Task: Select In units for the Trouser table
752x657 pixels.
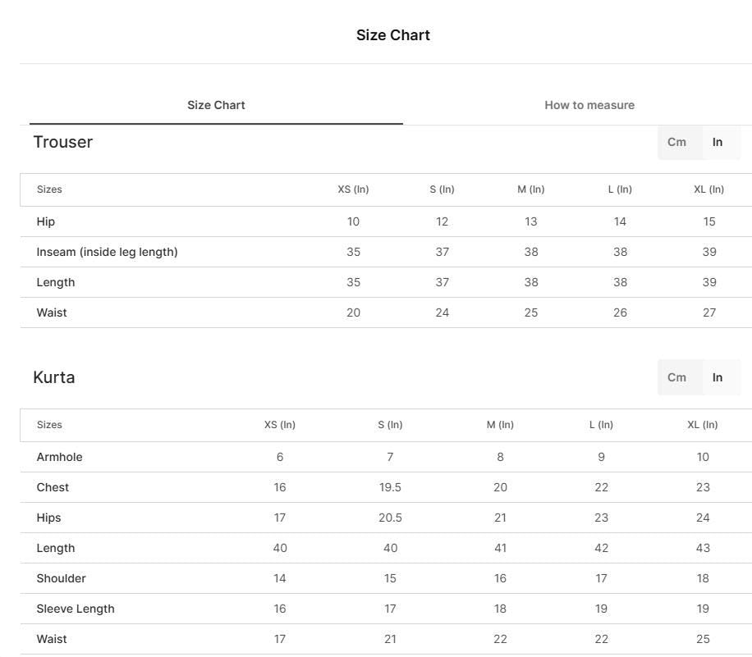Action: pyautogui.click(x=718, y=143)
